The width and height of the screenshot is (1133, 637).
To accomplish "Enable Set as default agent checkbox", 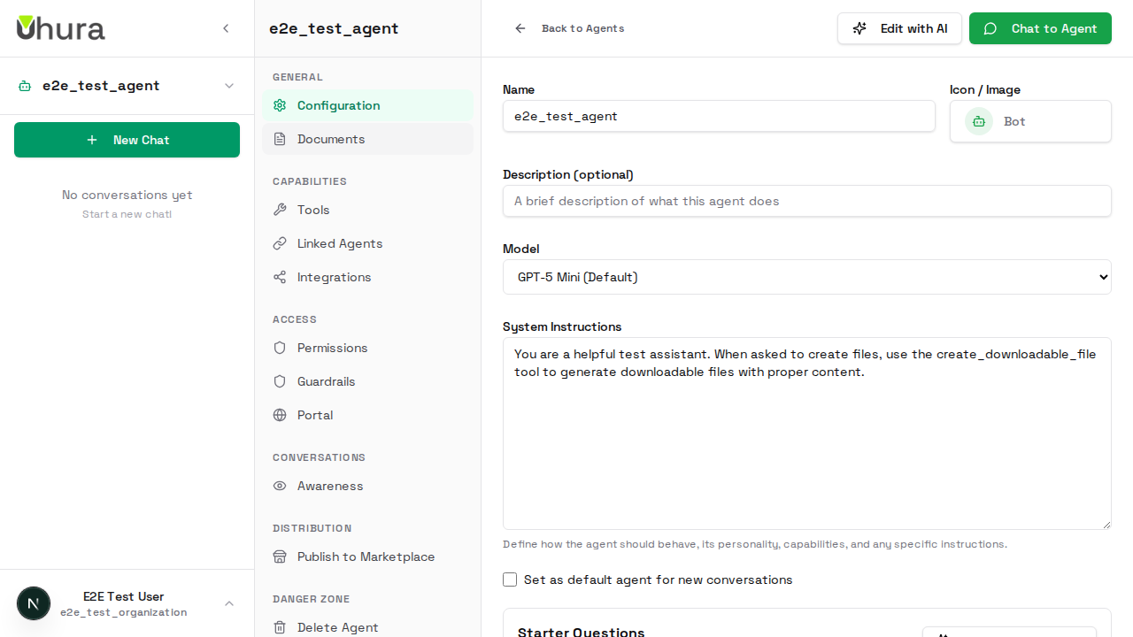I will pyautogui.click(x=510, y=579).
